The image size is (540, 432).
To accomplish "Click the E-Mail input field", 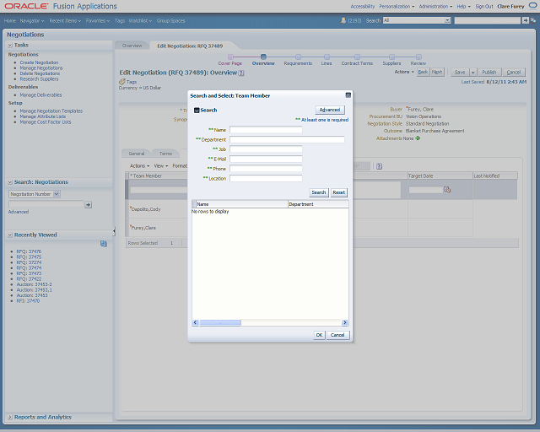I will tap(266, 159).
